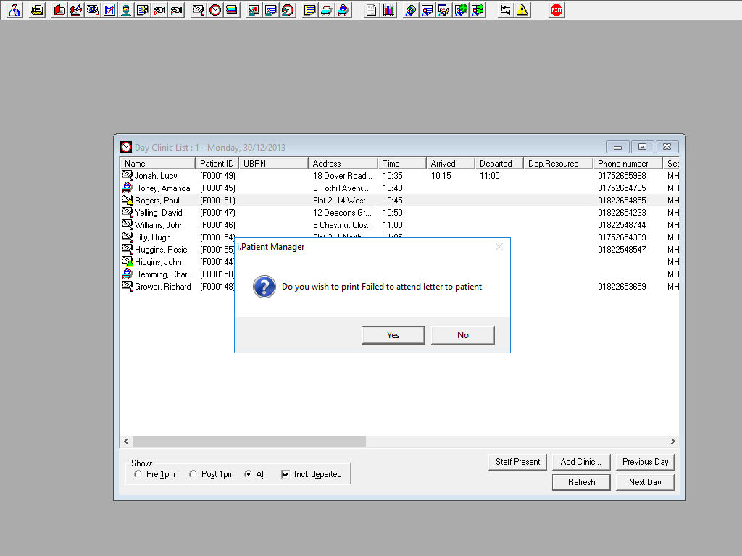Open the surgeon in green mask icon

pyautogui.click(x=126, y=10)
